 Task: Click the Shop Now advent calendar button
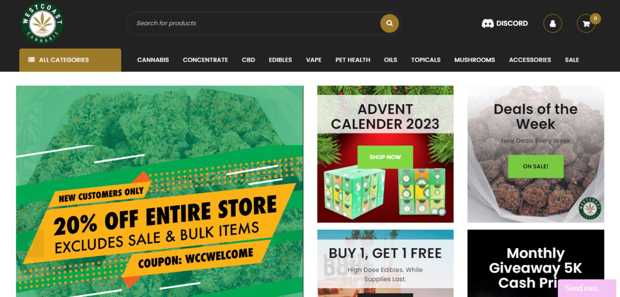385,157
